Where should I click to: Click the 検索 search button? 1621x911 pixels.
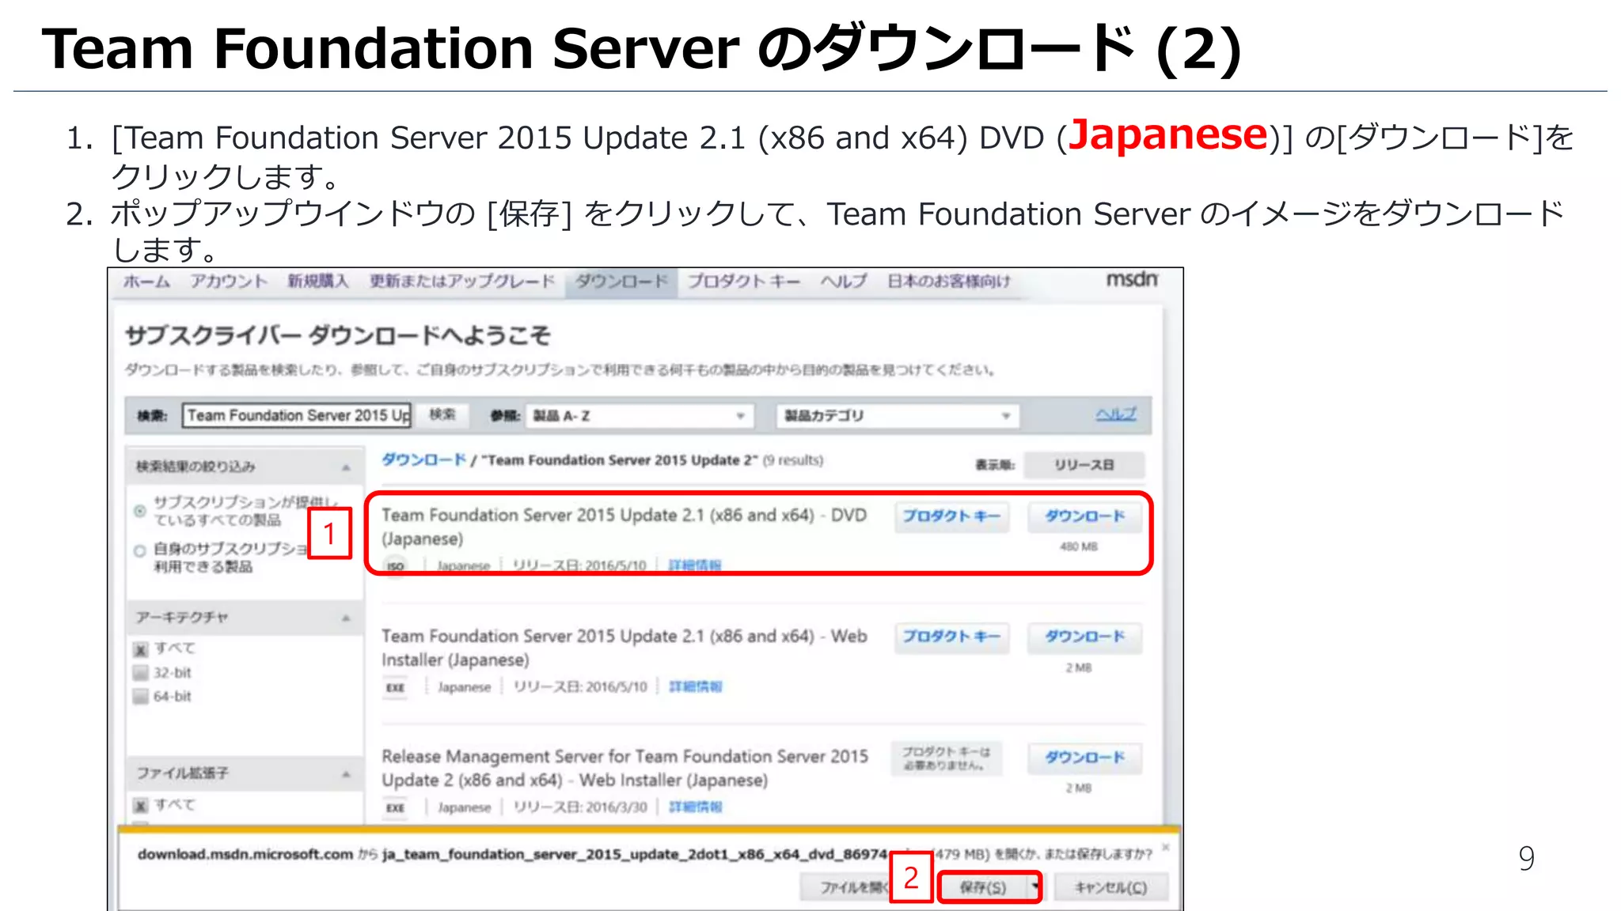pos(442,415)
